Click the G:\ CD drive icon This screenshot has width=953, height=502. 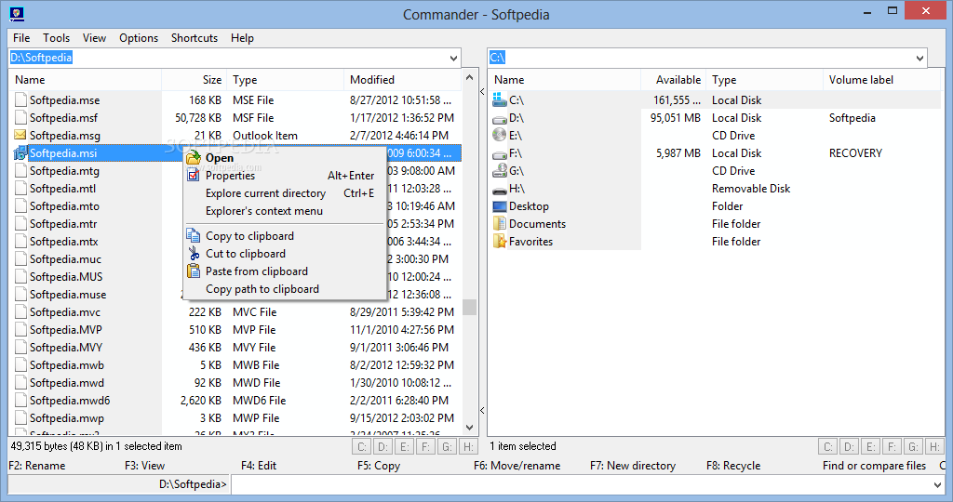[x=500, y=170]
